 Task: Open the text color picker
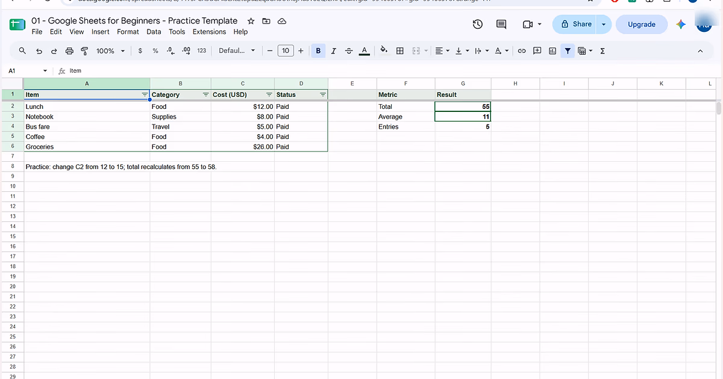pos(364,51)
